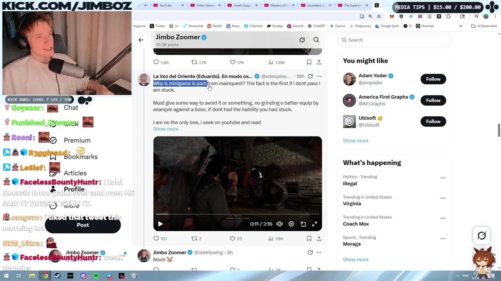The width and height of the screenshot is (501, 281).
Task: Open more options for the Illegal trend
Action: (443, 178)
